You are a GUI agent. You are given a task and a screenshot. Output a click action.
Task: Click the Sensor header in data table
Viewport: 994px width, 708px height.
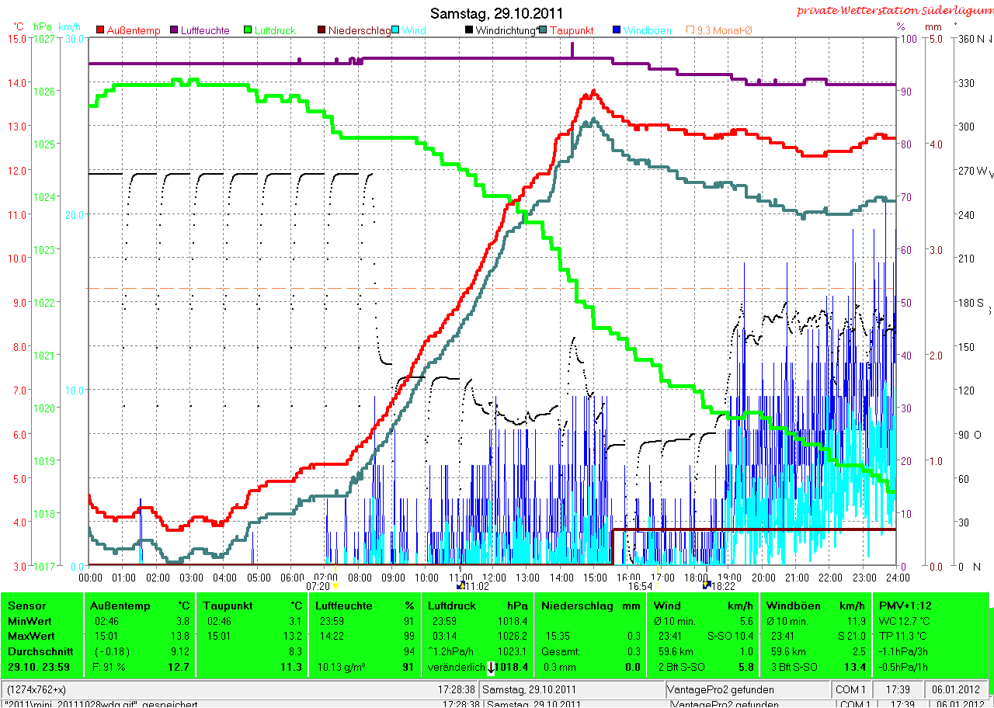pos(26,606)
